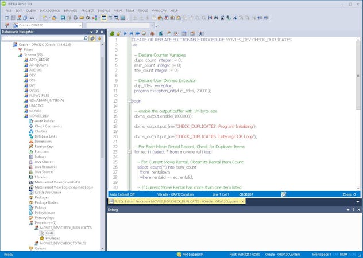Open the LOGFILE menu

(104, 11)
